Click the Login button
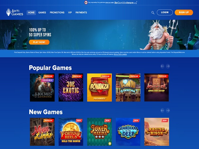The width and height of the screenshot is (199, 149). coord(165,13)
